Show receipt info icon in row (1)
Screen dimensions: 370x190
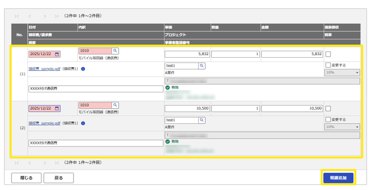83,69
